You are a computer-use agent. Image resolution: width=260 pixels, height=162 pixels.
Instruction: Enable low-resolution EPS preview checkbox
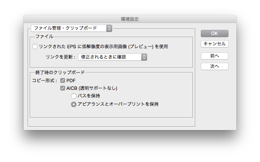tap(35, 46)
